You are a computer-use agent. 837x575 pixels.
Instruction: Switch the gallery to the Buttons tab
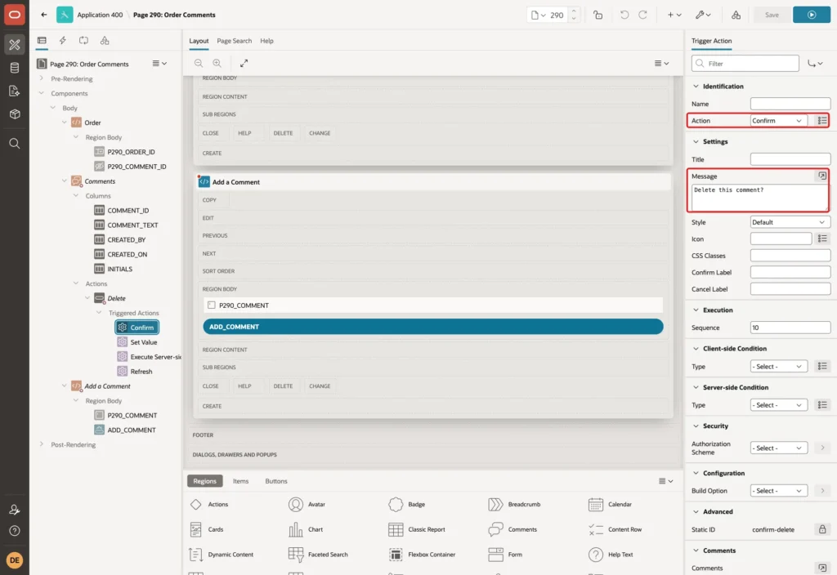pyautogui.click(x=276, y=481)
